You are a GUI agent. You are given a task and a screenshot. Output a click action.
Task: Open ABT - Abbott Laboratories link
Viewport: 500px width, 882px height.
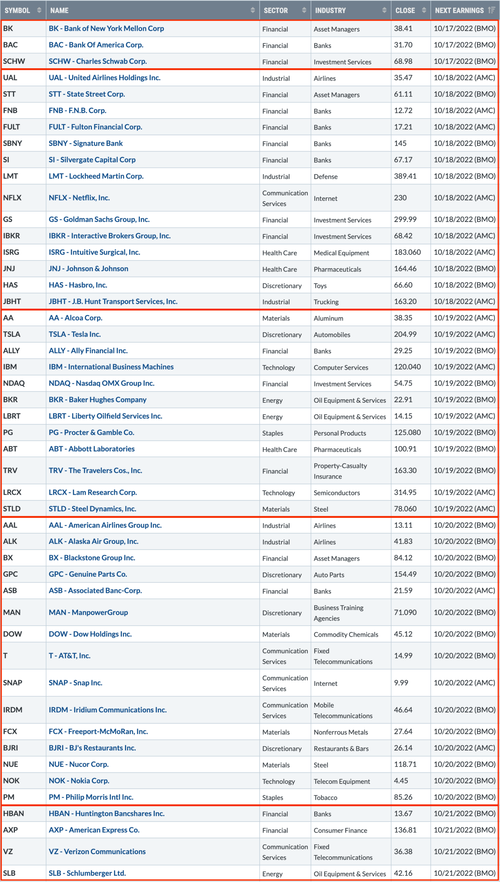92,449
